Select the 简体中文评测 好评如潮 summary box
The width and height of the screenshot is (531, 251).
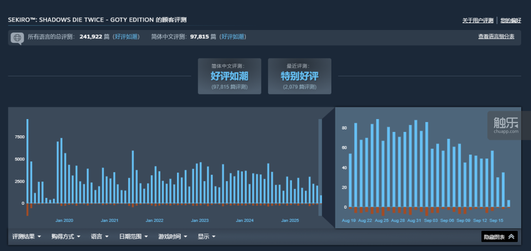(x=229, y=76)
